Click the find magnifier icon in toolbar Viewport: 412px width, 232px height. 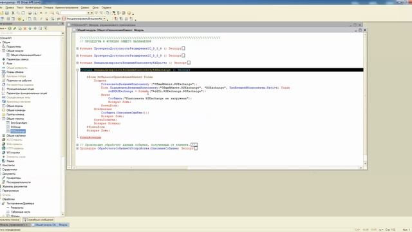coord(57,13)
